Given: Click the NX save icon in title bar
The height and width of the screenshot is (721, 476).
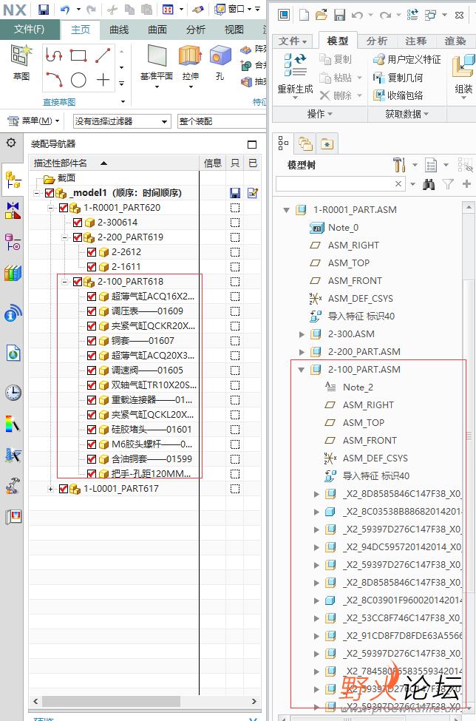Looking at the screenshot, I should tap(43, 9).
